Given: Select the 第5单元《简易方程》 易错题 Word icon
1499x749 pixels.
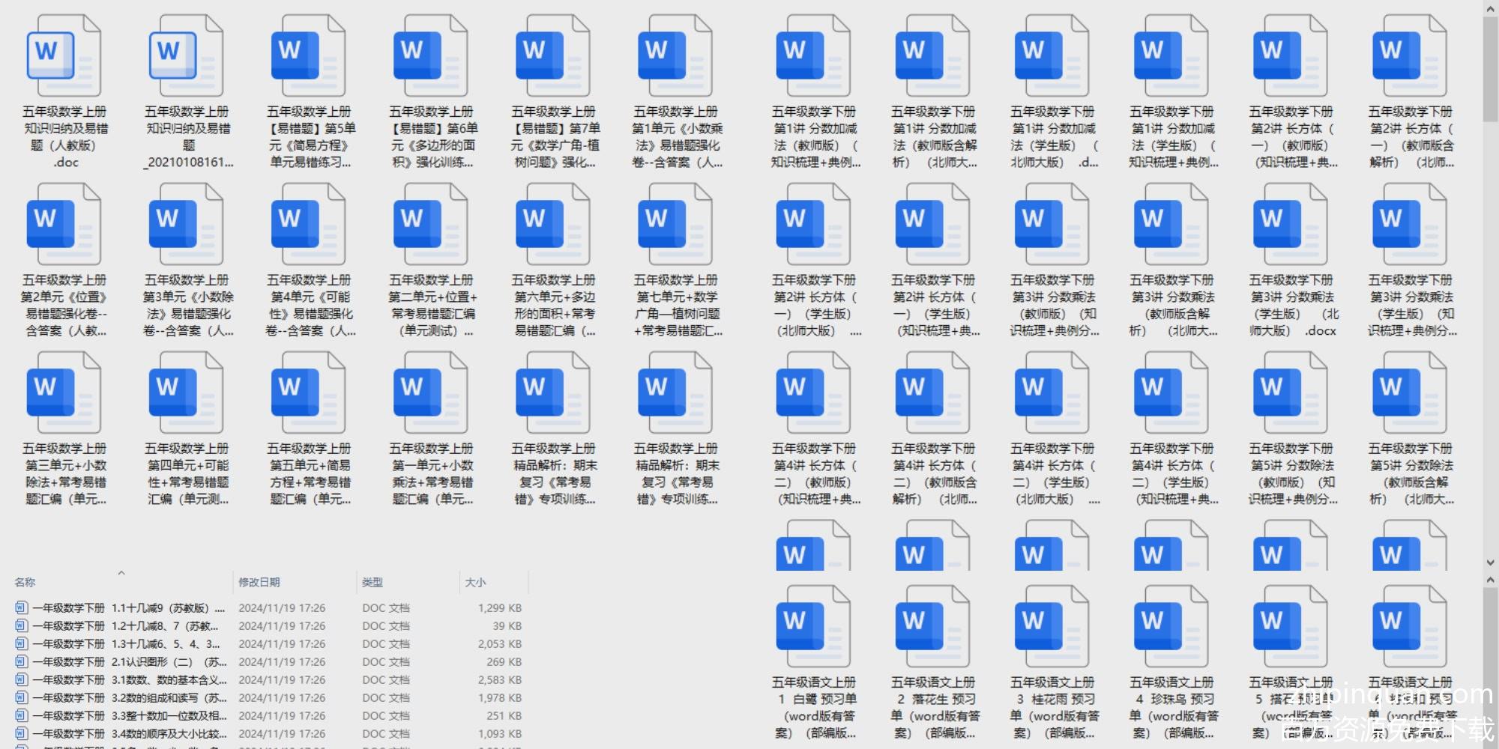Looking at the screenshot, I should click(x=308, y=56).
